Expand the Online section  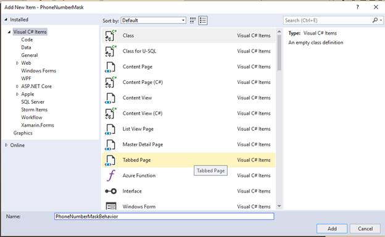pos(6,145)
